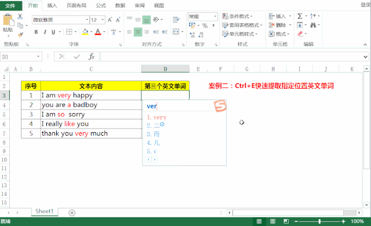Click decrease indent icon
371x226 pixels.
[x=156, y=32]
